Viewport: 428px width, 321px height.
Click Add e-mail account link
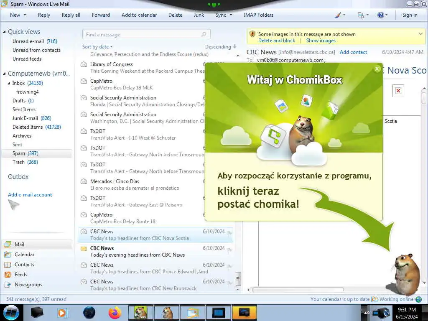[x=30, y=195]
